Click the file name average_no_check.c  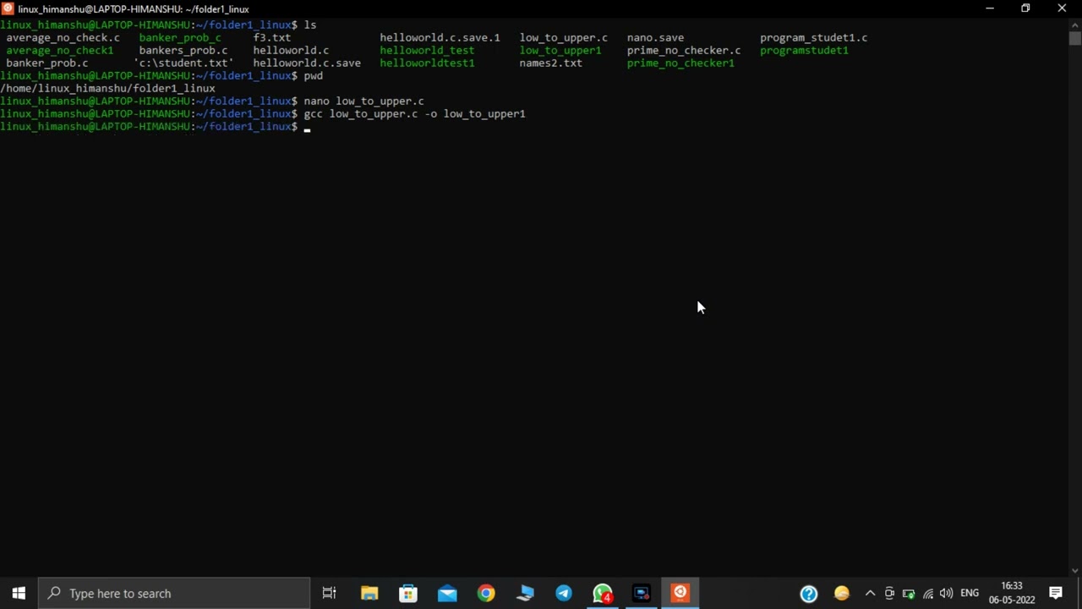tap(63, 37)
